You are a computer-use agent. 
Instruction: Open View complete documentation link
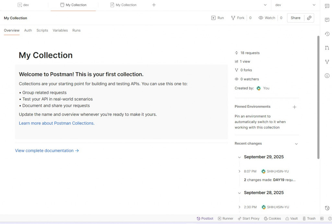pyautogui.click(x=47, y=151)
